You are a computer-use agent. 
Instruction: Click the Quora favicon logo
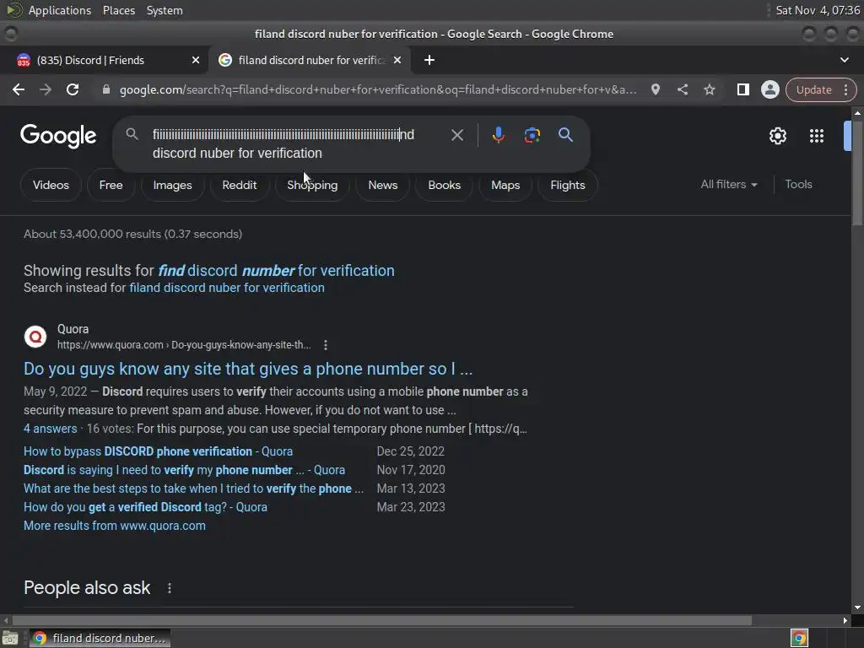coord(35,337)
